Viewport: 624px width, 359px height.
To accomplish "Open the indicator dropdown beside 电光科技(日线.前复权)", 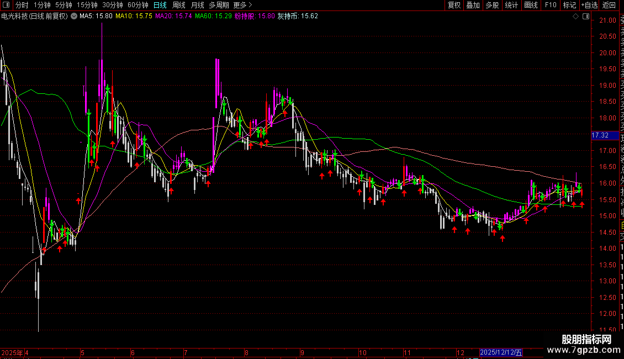I will click(x=74, y=16).
